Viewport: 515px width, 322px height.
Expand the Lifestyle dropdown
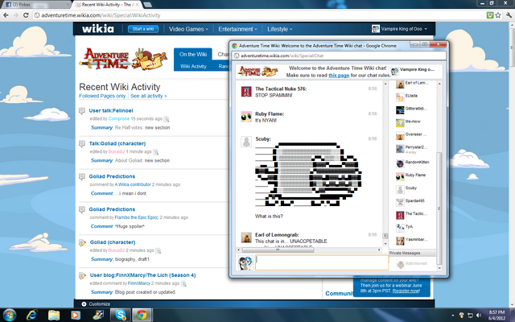click(x=279, y=29)
